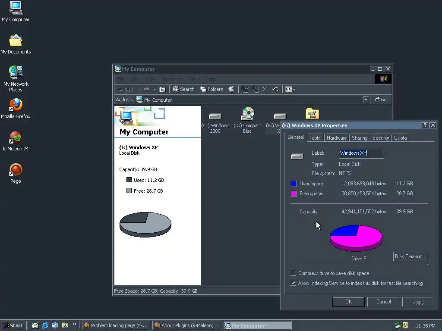Enable Compress drive to save disk space
Image resolution: width=442 pixels, height=331 pixels.
point(293,273)
